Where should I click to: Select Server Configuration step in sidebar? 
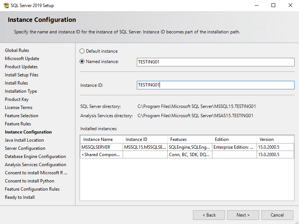point(25,148)
